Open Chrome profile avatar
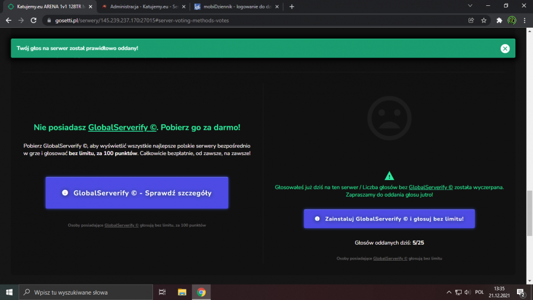This screenshot has width=533, height=300. coord(512,20)
